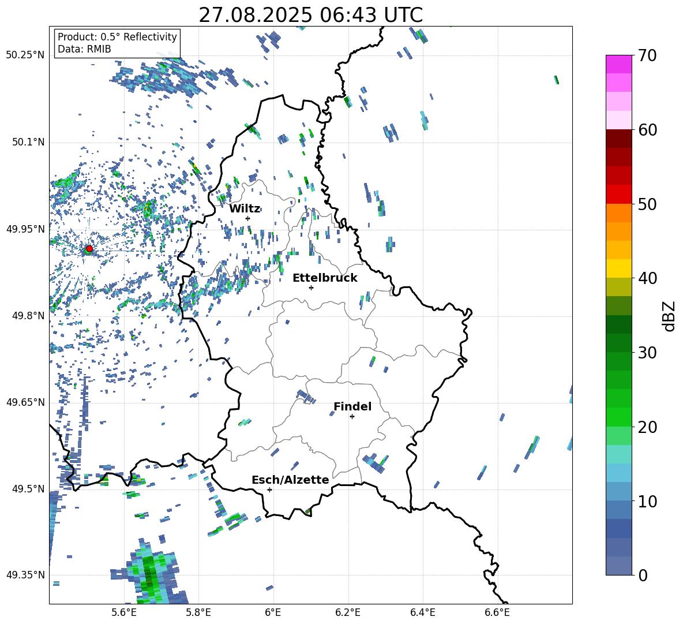Click the 'Product: 0.5° Reflectivity' text

(x=117, y=36)
